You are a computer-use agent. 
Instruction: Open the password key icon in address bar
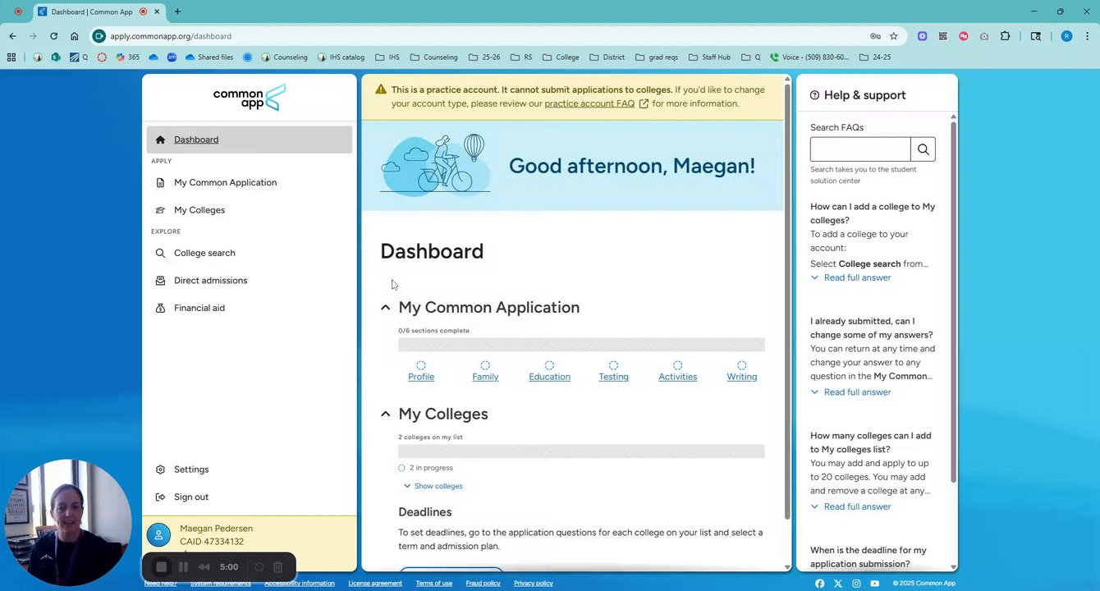[875, 36]
